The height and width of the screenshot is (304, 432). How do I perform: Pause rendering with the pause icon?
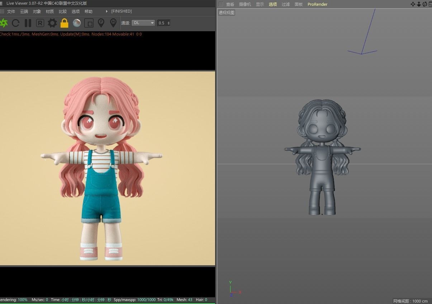pos(28,23)
